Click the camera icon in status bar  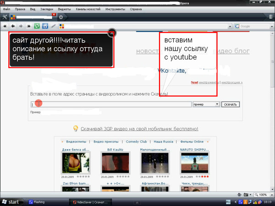click(246, 195)
